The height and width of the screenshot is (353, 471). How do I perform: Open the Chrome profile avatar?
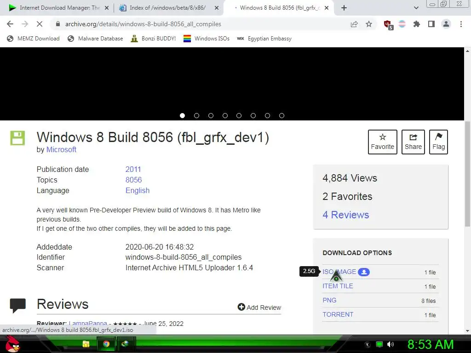446,24
